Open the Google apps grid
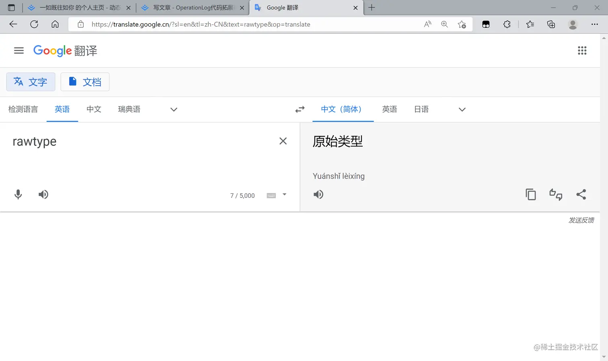This screenshot has width=608, height=361. tap(582, 51)
